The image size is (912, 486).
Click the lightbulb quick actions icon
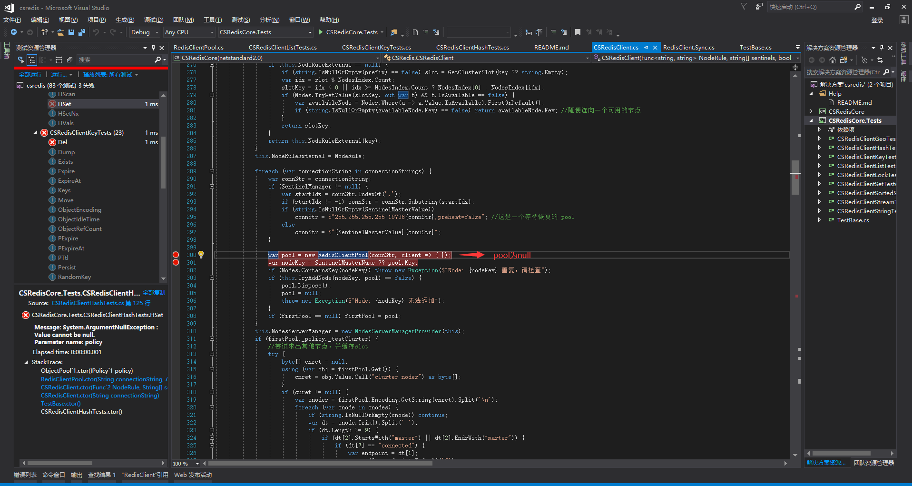tap(201, 255)
